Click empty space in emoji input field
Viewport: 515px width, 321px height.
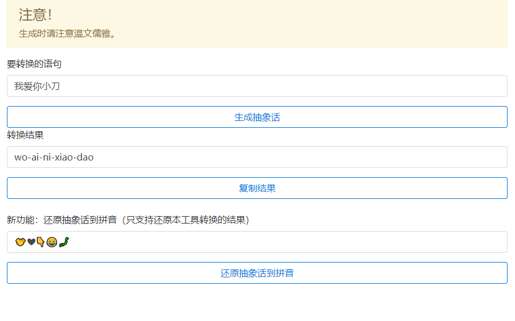pos(286,242)
